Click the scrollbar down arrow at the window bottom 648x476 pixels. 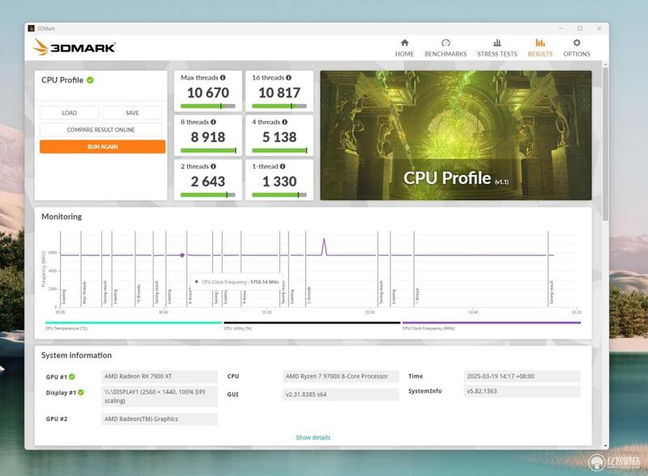(605, 446)
